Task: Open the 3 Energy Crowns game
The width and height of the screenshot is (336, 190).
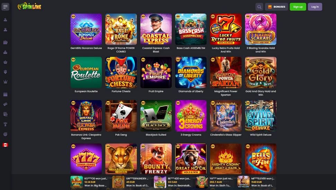Action: click(x=191, y=116)
